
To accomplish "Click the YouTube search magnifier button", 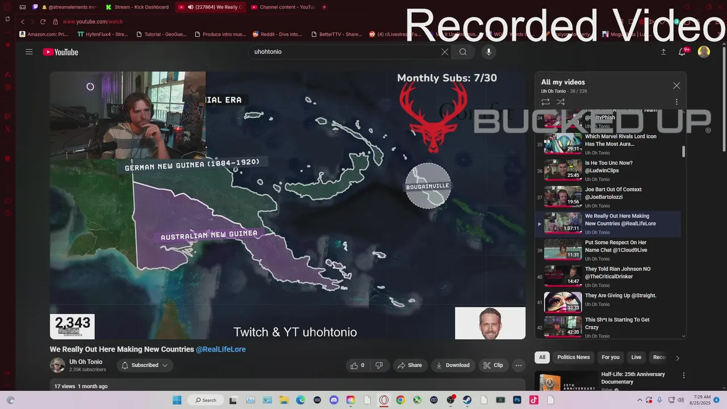I will [x=463, y=52].
